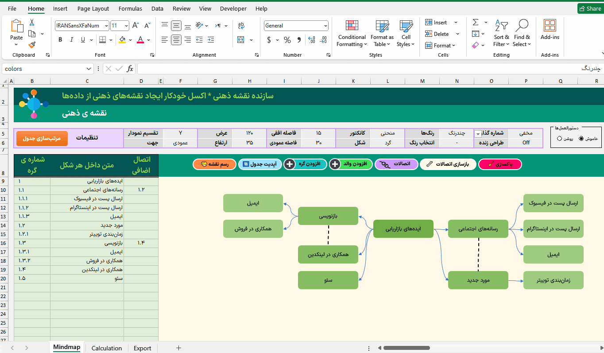Select the روشن radio button
The image size is (604, 353).
pos(560,139)
